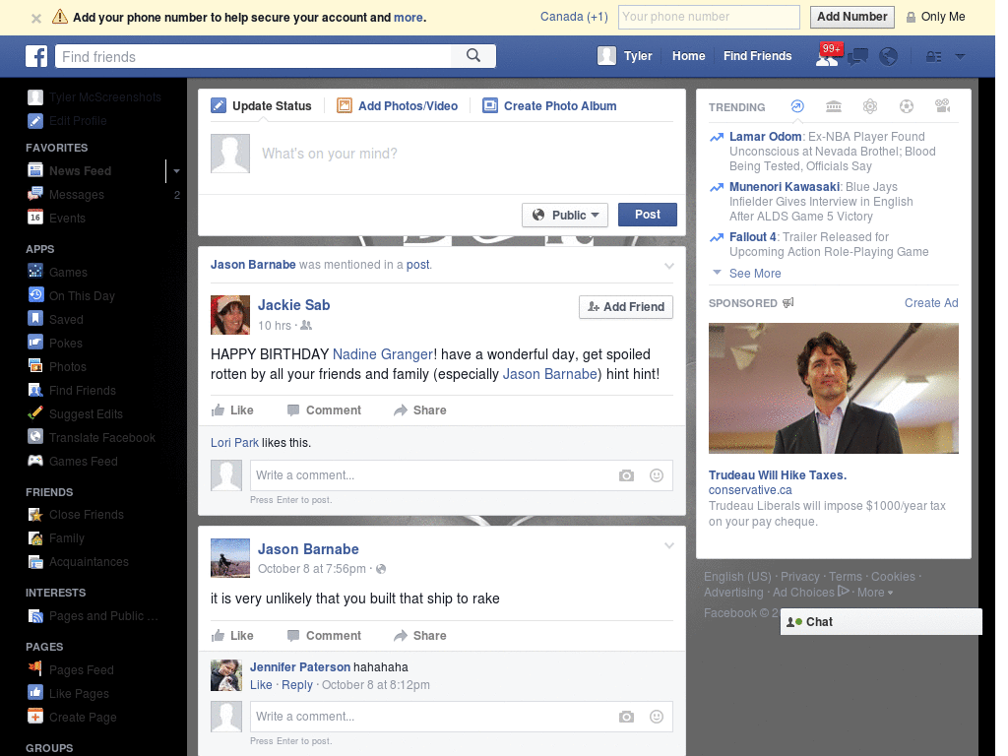Open the Public audience selector dropdown
Viewport: 1008px width, 756px height.
click(565, 215)
